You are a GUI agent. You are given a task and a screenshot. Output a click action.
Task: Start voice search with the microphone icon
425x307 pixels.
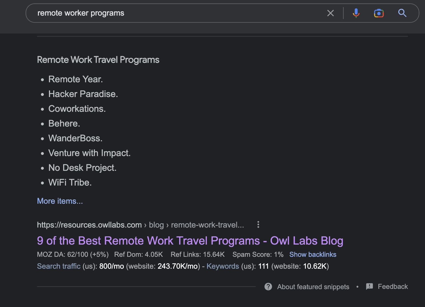[x=356, y=13]
